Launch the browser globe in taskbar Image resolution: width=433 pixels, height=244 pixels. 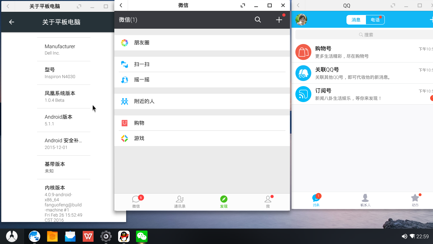click(34, 236)
